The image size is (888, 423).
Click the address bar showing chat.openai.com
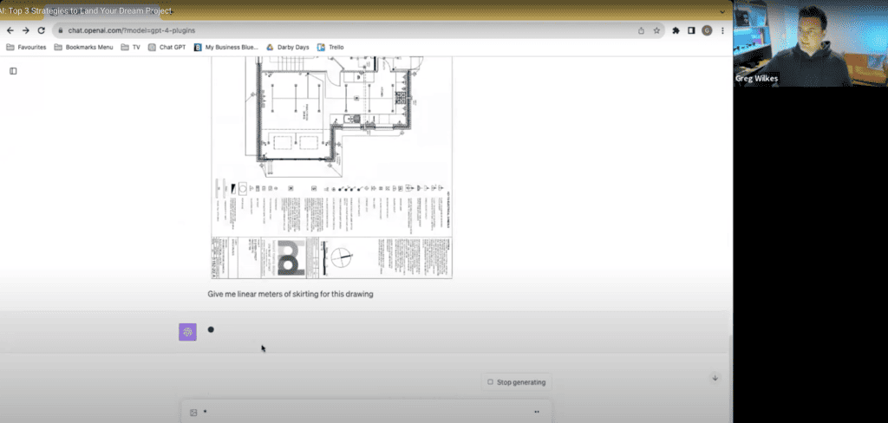(356, 30)
